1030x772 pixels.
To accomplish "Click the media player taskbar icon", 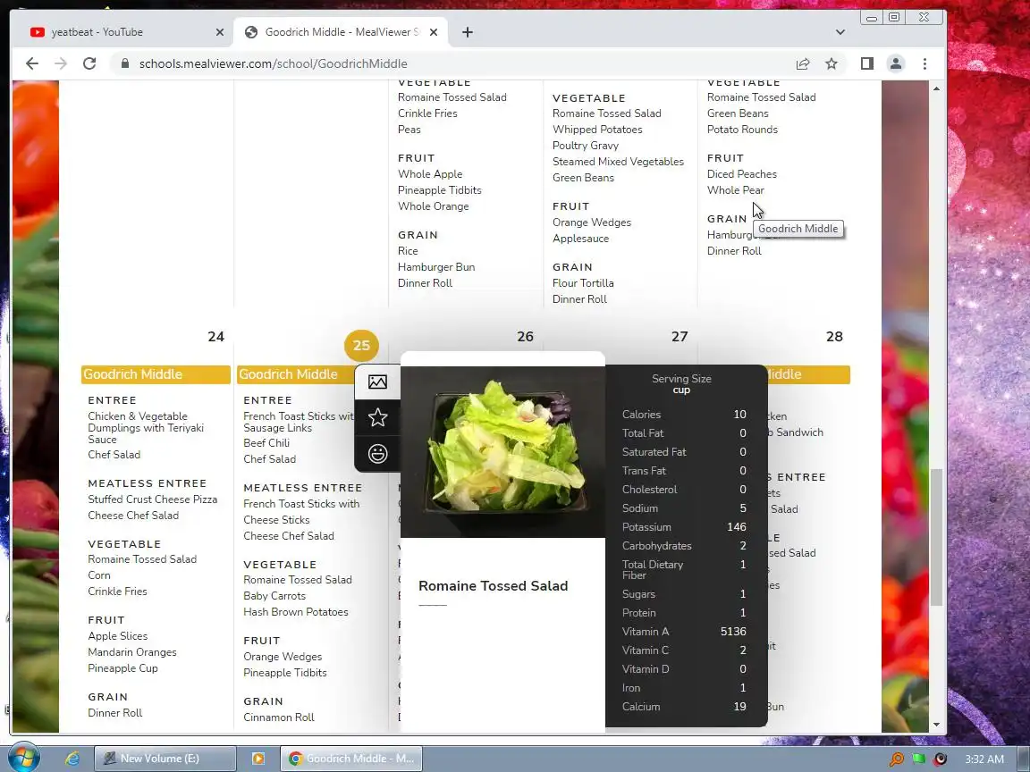I will [x=258, y=759].
